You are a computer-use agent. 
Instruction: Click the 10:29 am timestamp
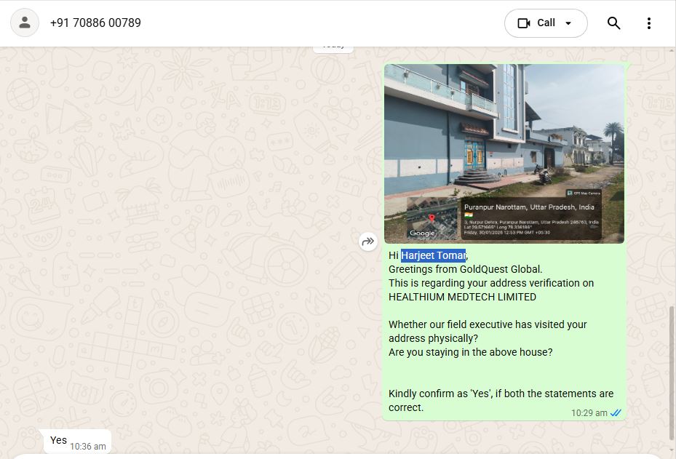pos(589,413)
